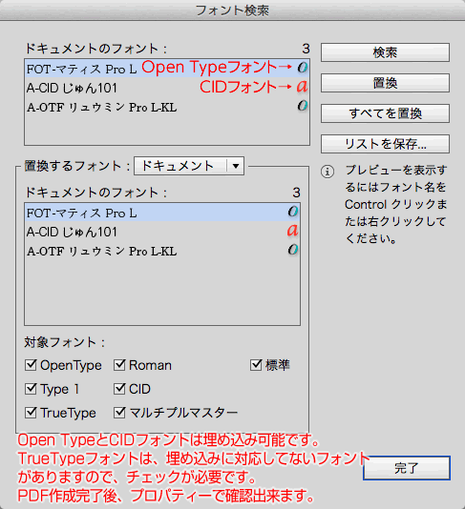The height and width of the screenshot is (509, 465).
Task: Toggle the Roman checkbox
Action: click(119, 365)
